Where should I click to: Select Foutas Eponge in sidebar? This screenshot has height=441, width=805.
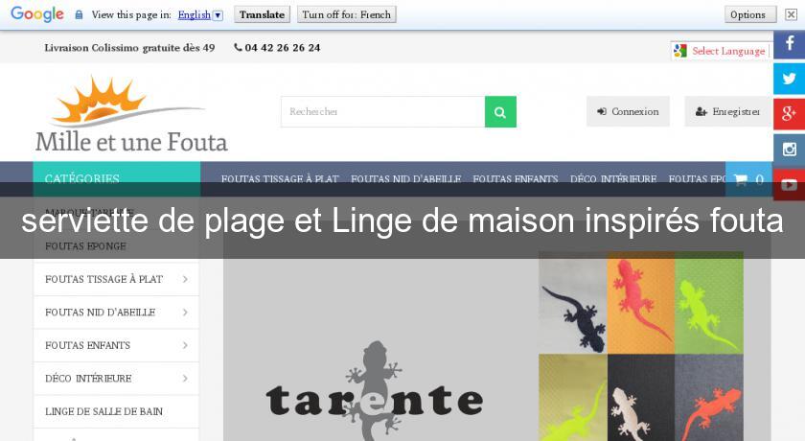(x=85, y=246)
